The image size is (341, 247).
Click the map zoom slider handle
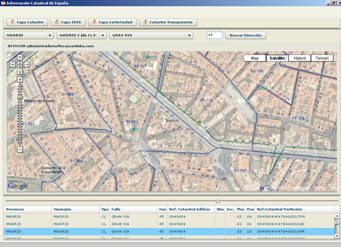click(x=20, y=97)
